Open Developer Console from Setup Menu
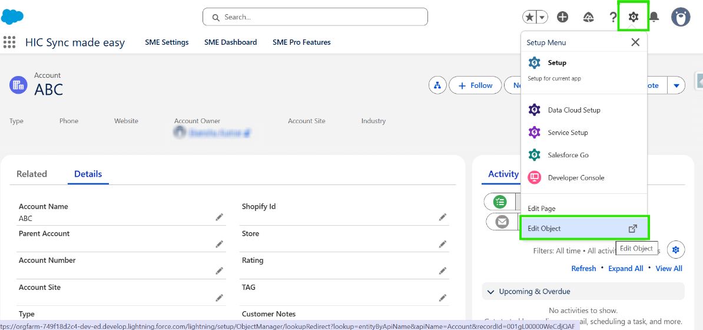 (575, 177)
